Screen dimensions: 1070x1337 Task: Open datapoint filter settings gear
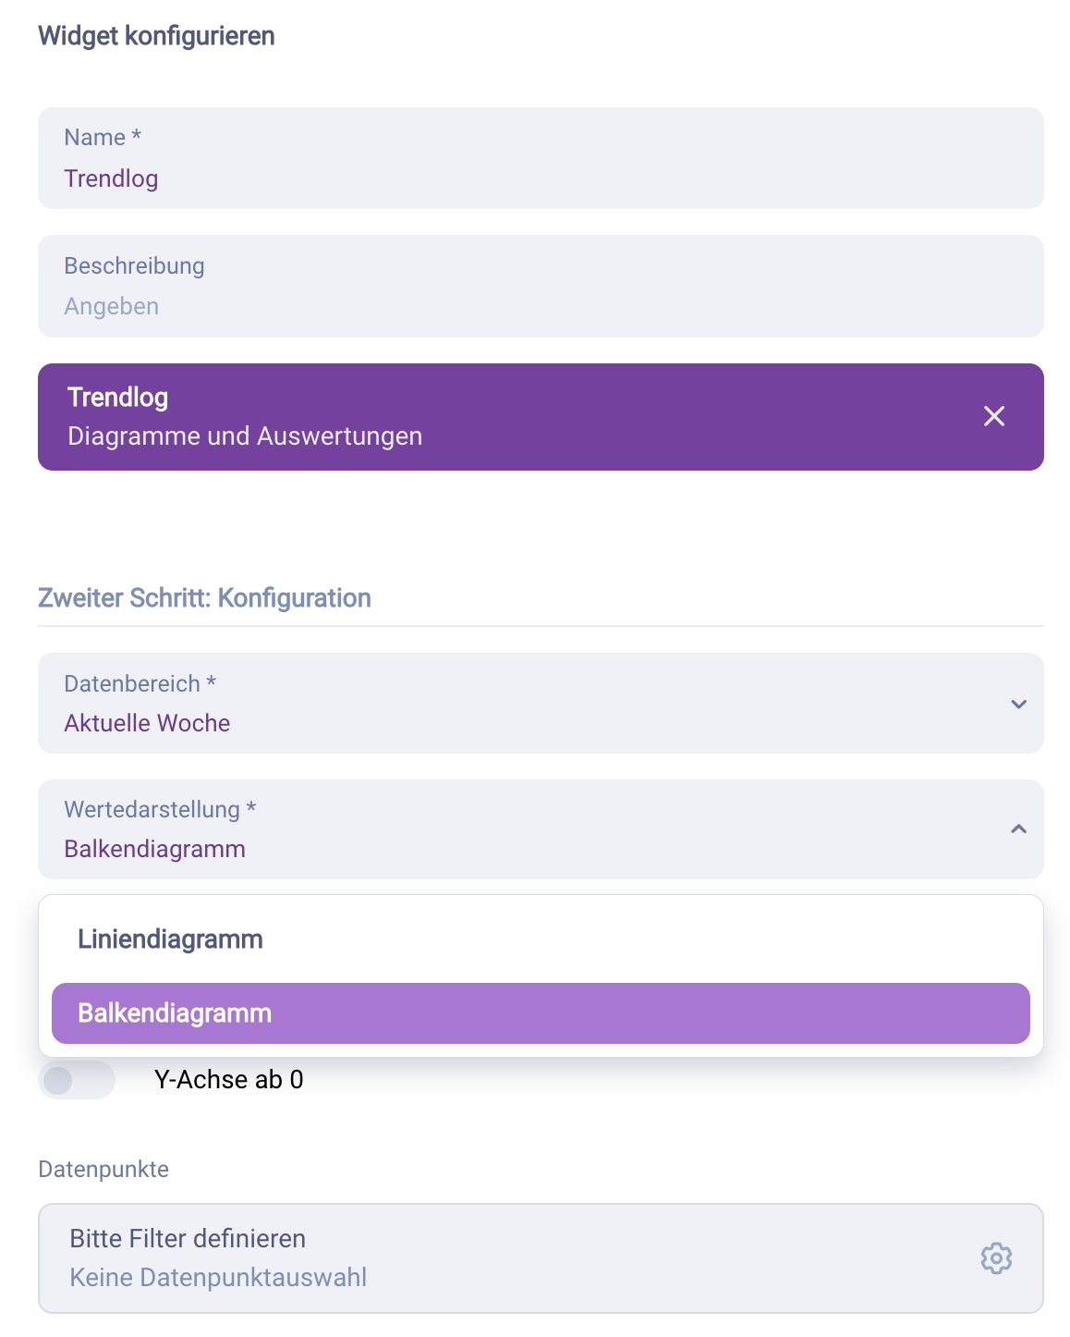pyautogui.click(x=996, y=1258)
